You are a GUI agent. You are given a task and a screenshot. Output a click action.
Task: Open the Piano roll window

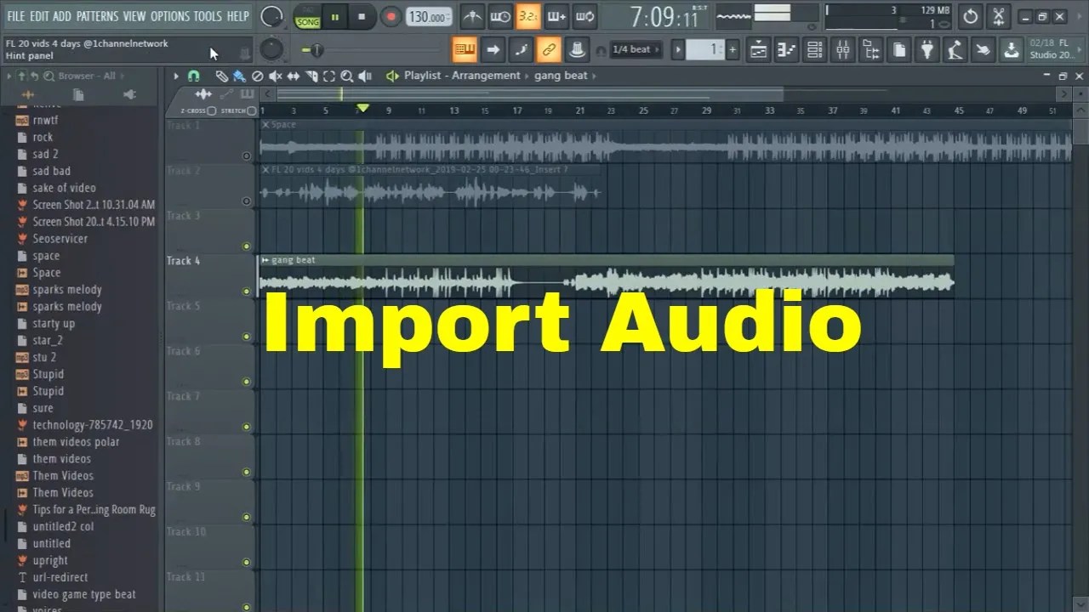click(x=786, y=49)
